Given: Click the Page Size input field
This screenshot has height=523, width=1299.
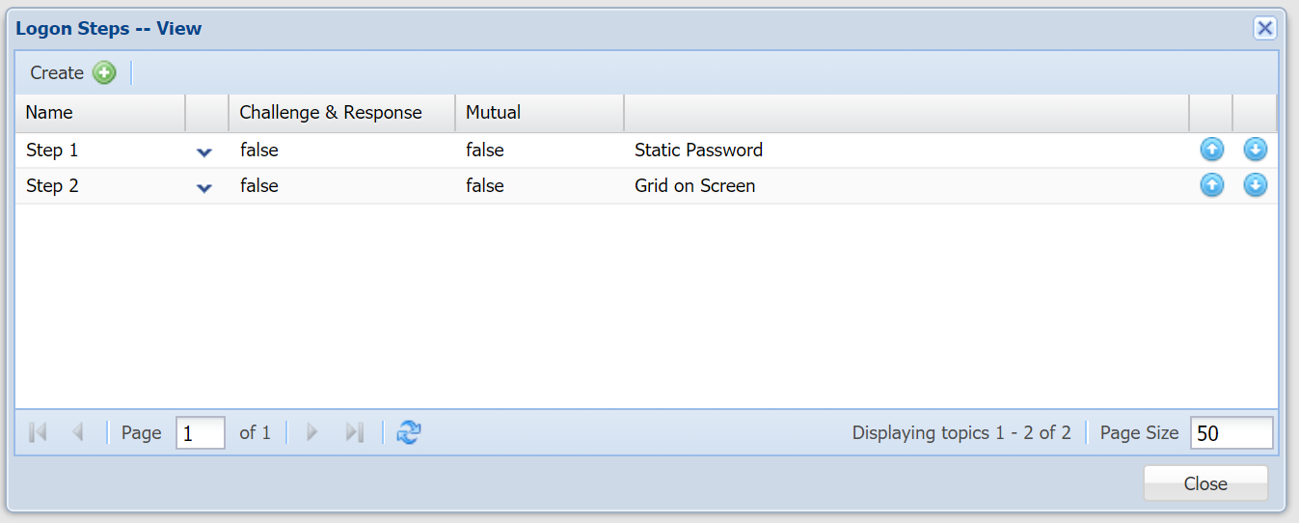Looking at the screenshot, I should tap(1231, 433).
